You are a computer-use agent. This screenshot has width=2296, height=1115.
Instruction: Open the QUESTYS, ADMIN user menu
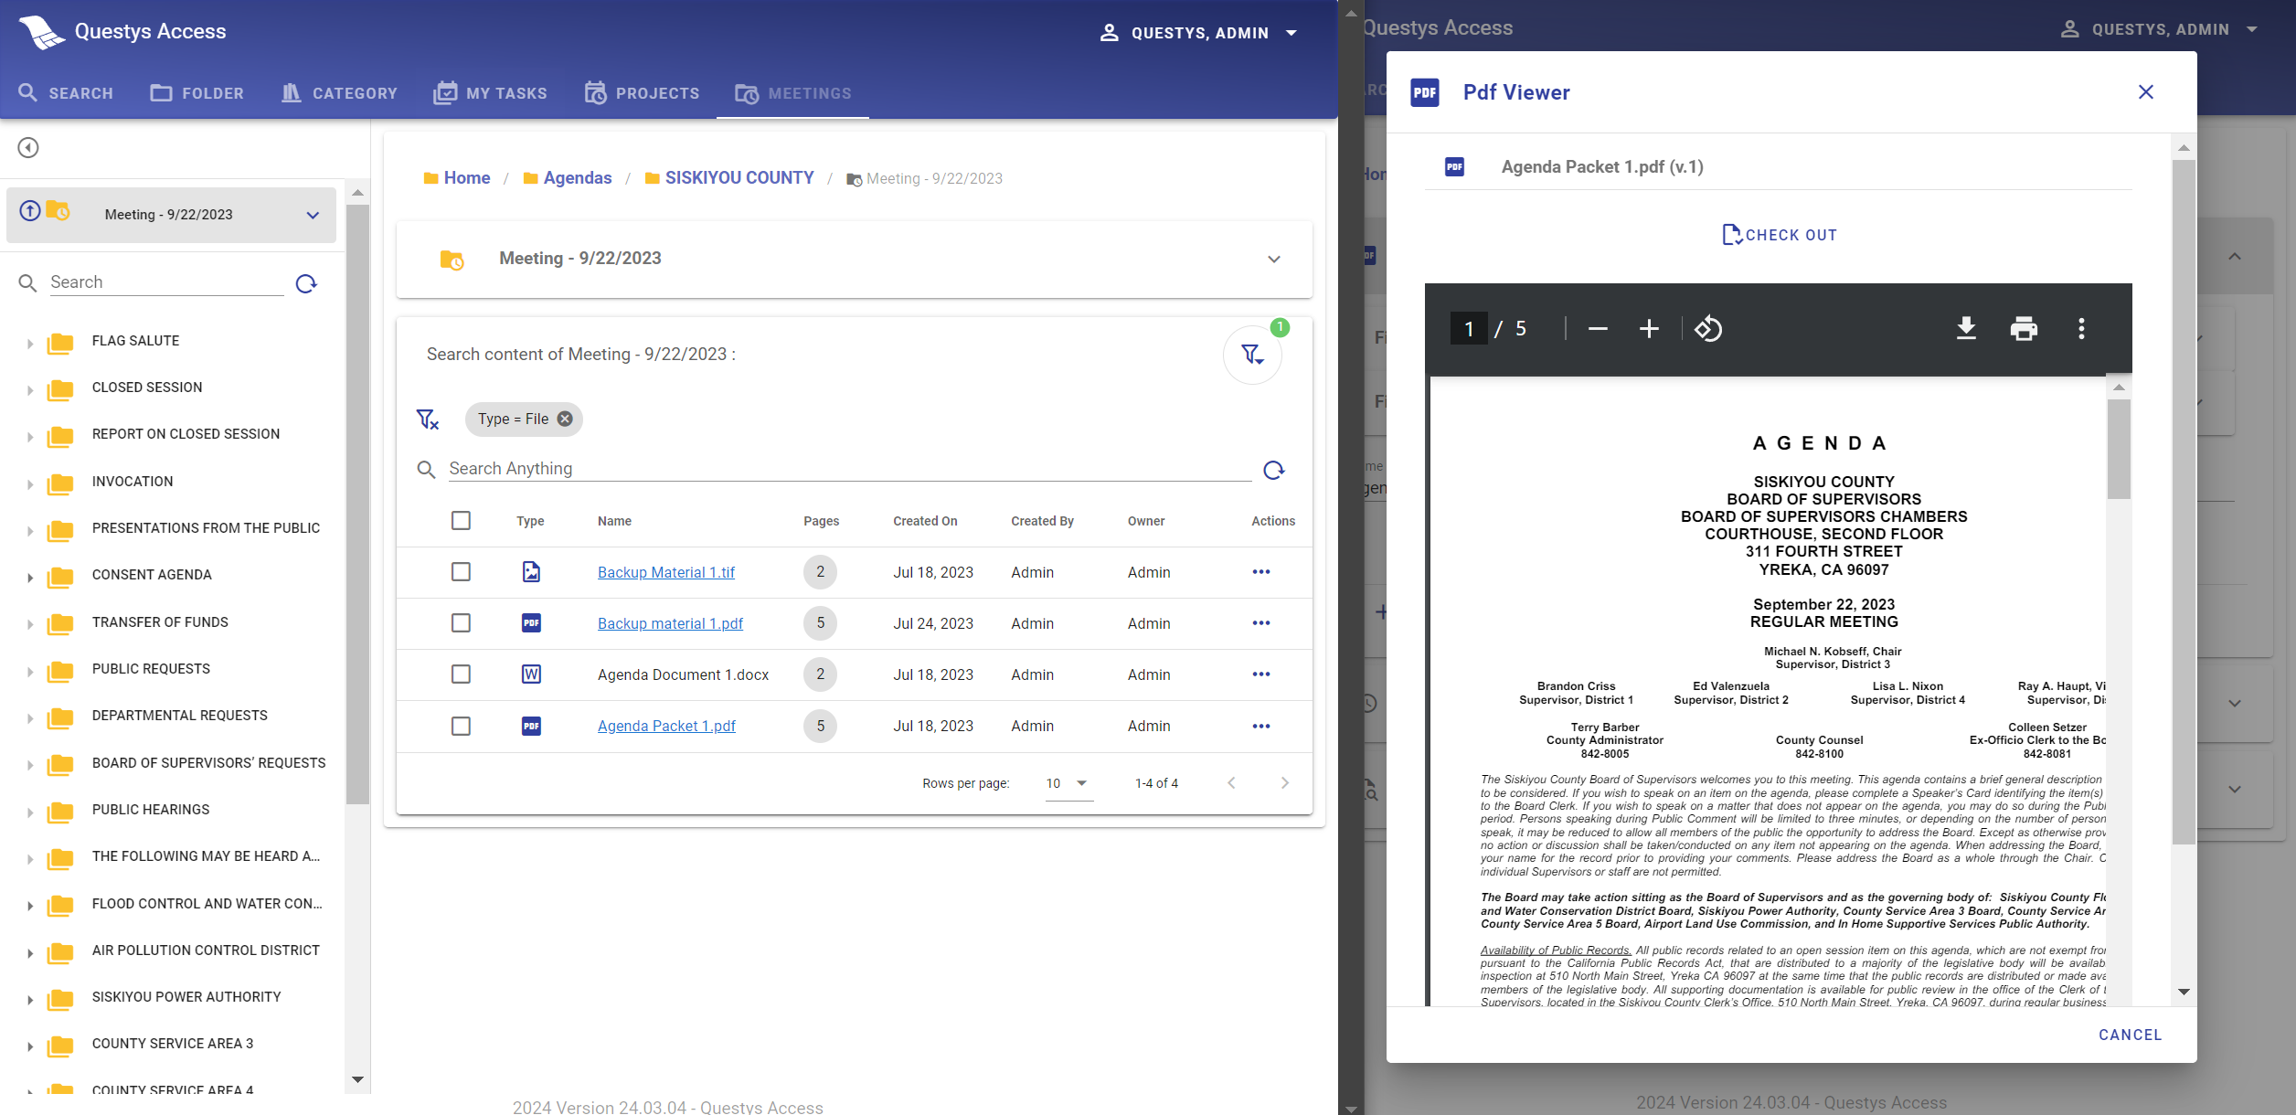pyautogui.click(x=1198, y=33)
